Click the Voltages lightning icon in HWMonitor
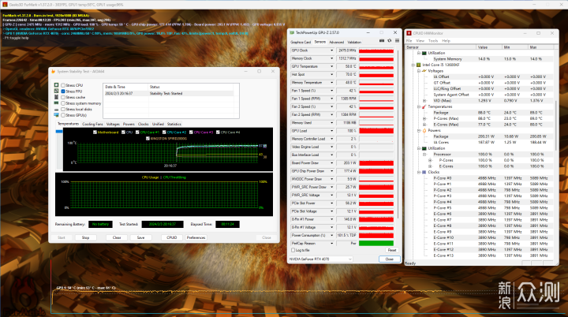The width and height of the screenshot is (568, 317). point(424,71)
